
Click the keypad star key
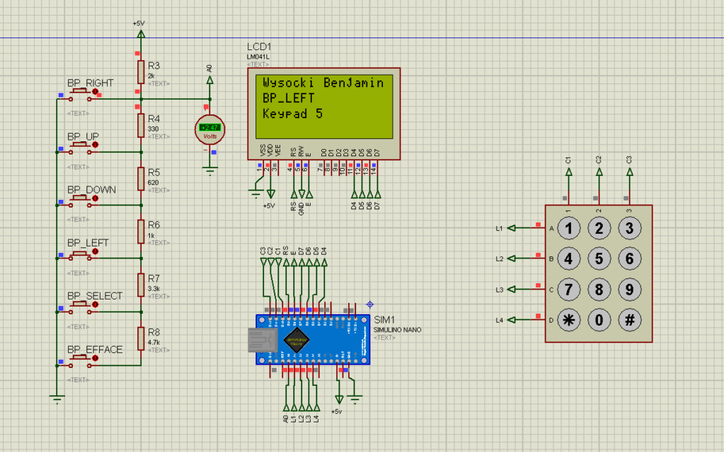(568, 320)
